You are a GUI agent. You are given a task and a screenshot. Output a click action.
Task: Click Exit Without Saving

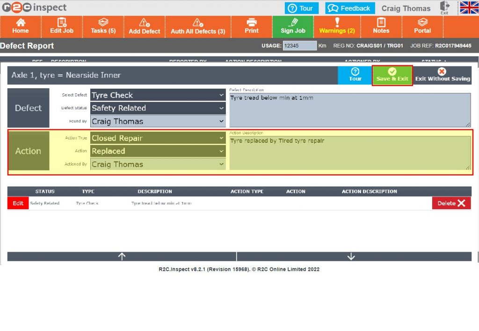click(443, 75)
